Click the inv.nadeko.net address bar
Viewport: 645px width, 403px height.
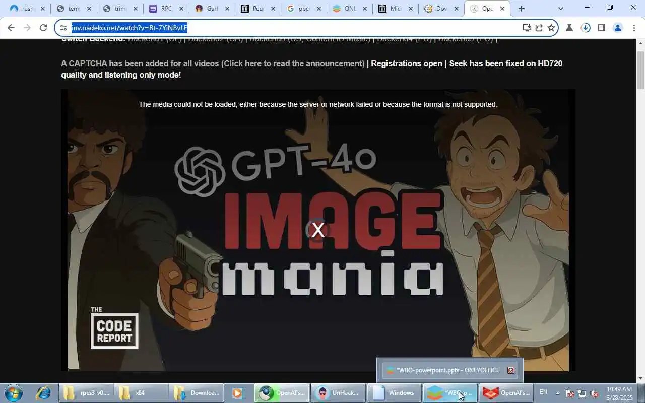(292, 28)
